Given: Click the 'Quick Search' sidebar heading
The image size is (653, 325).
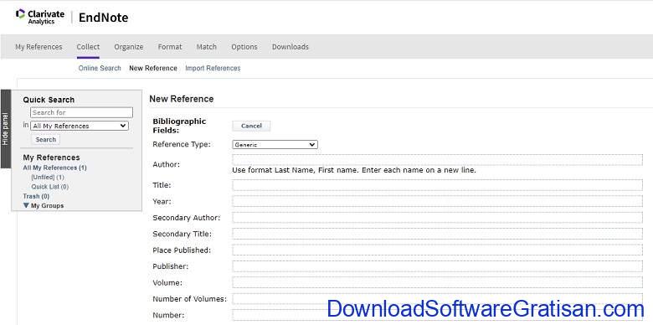Looking at the screenshot, I should tap(49, 100).
